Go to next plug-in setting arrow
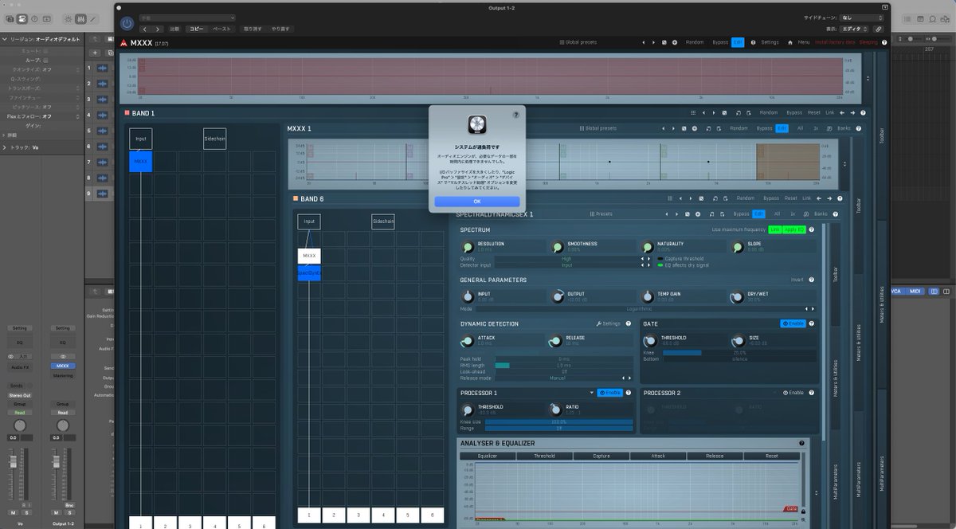Viewport: 956px width, 529px height. (x=157, y=29)
